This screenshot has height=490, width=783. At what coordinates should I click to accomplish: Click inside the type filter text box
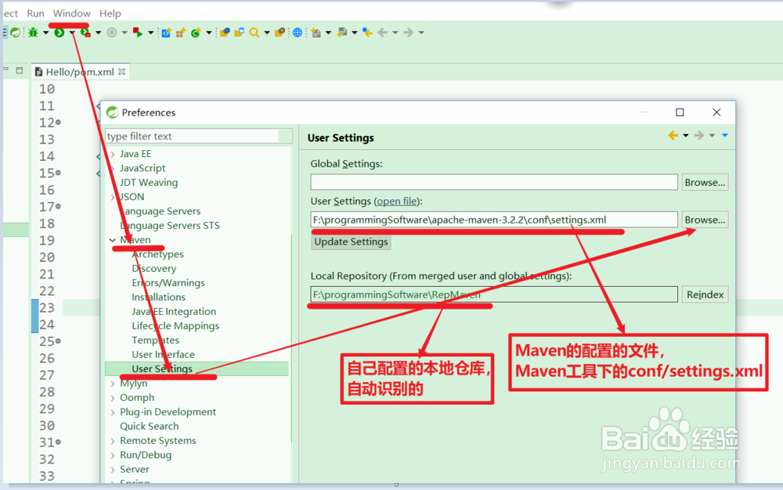click(x=196, y=136)
